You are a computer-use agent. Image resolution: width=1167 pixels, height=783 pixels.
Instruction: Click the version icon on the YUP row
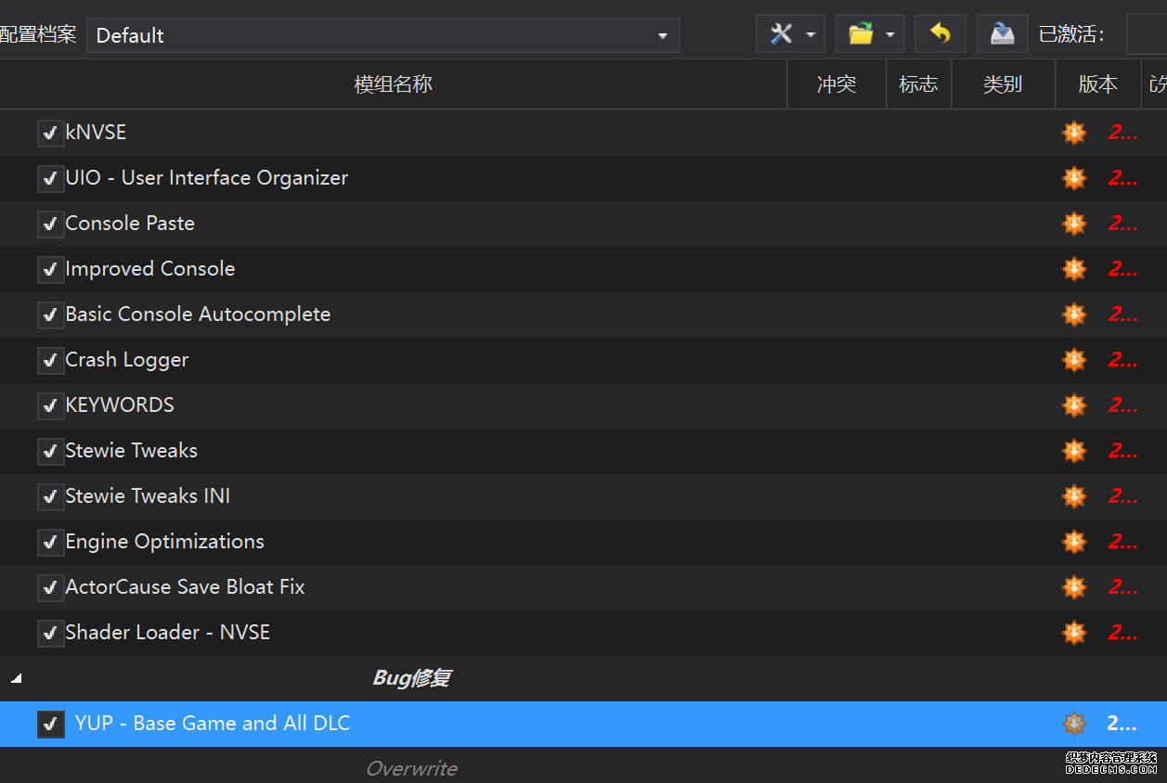(x=1073, y=724)
